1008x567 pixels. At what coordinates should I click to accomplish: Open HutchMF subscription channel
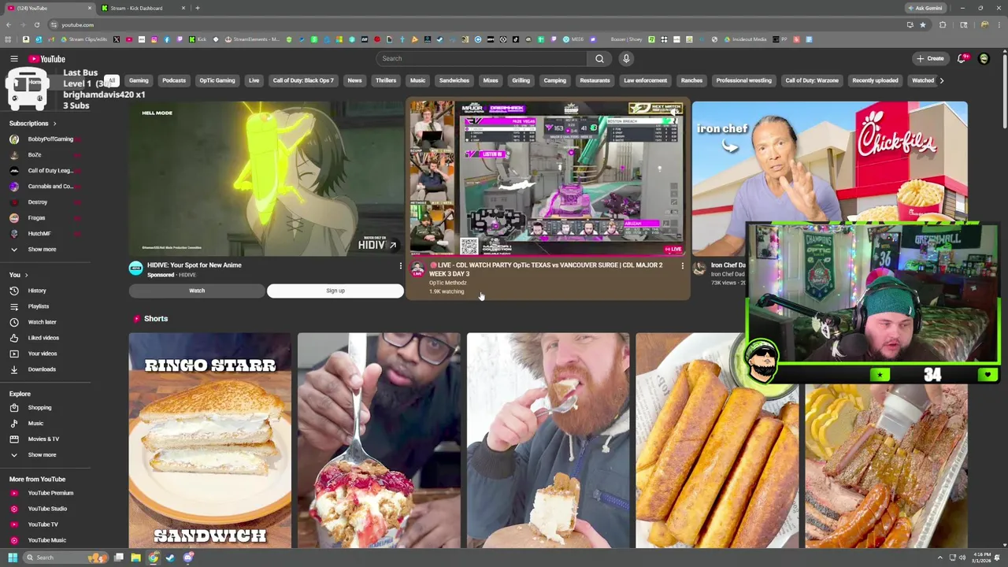click(39, 234)
